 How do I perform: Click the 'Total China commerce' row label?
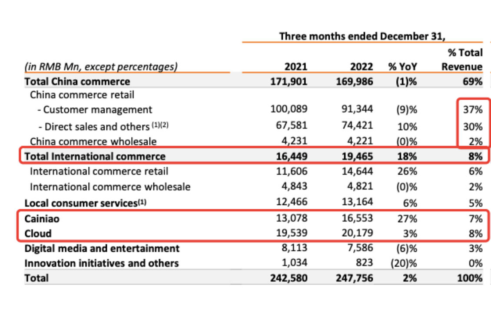click(x=77, y=81)
